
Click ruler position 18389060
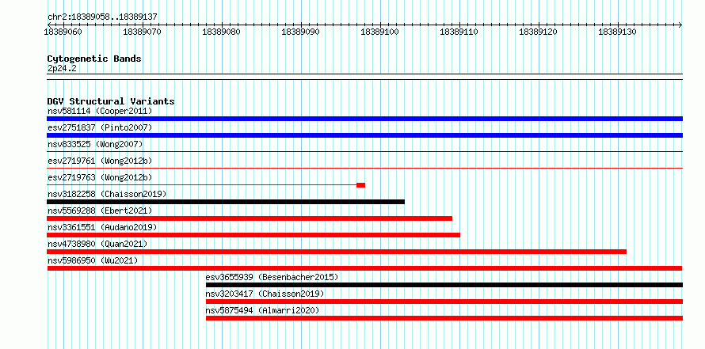(63, 32)
